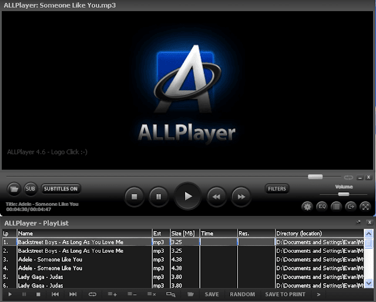The image size is (376, 302).
Task: Open file with the folder icon
Action: pos(14,189)
